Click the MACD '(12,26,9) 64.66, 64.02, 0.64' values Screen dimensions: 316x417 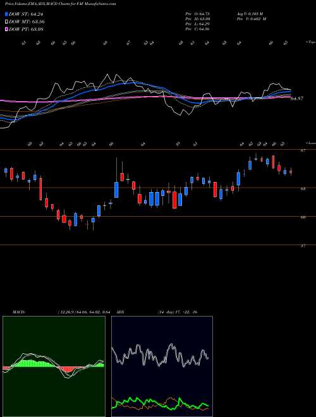(84, 312)
